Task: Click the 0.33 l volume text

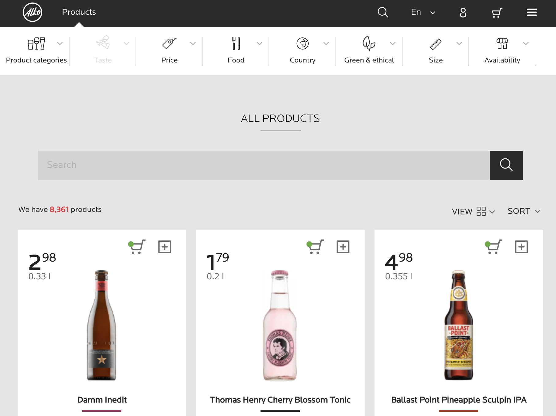Action: 40,276
